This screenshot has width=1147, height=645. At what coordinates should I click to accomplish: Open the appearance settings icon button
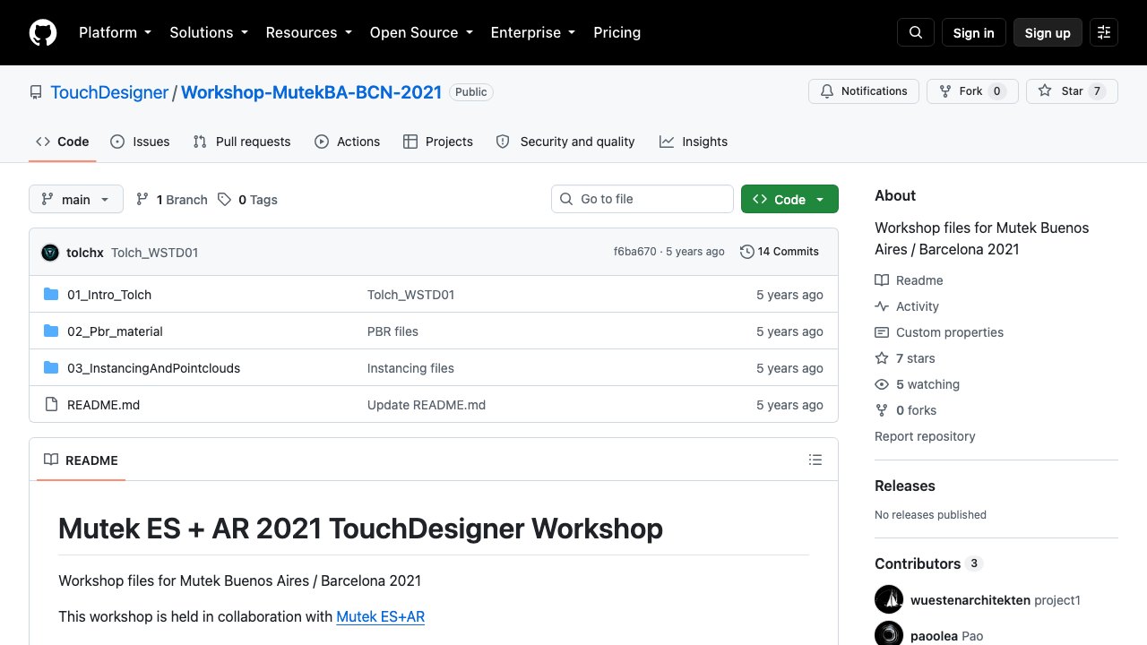(x=1104, y=32)
